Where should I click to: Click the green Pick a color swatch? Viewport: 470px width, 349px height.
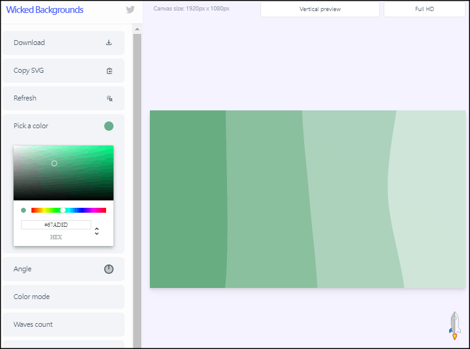pos(109,126)
